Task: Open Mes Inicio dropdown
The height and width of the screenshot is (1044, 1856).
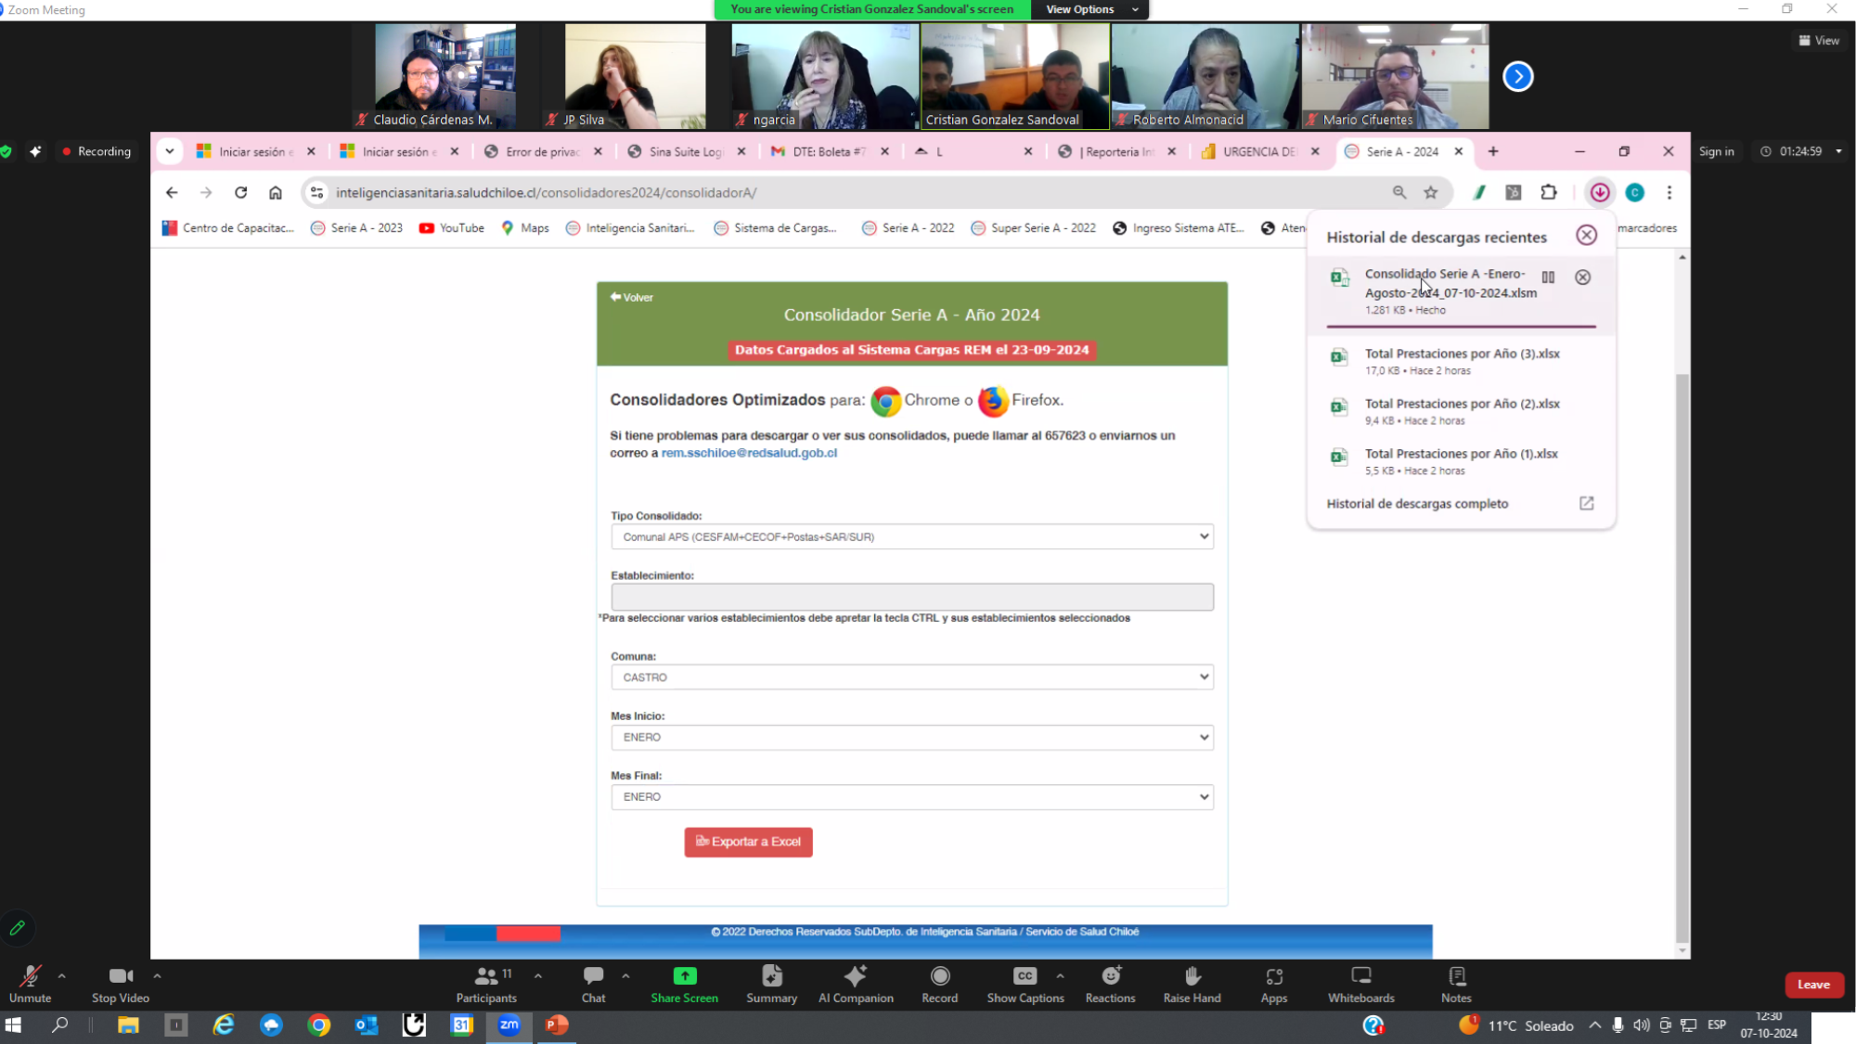Action: [912, 737]
